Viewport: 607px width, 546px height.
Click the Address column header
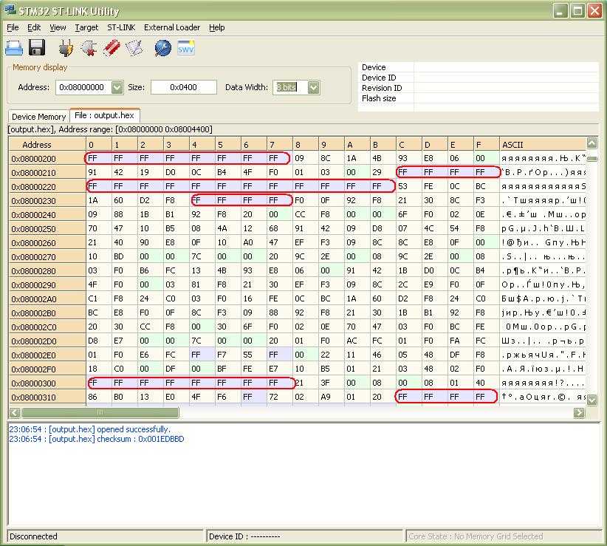coord(36,145)
